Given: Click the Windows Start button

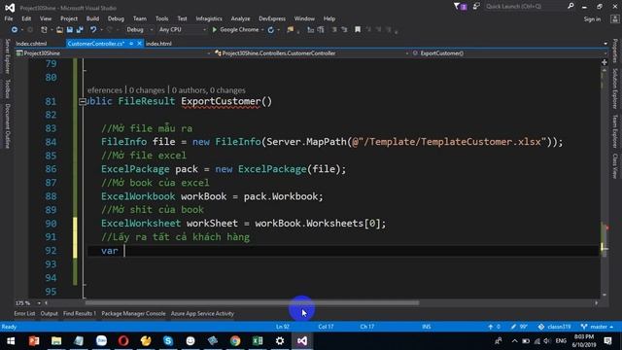Looking at the screenshot, I should pos(11,341).
